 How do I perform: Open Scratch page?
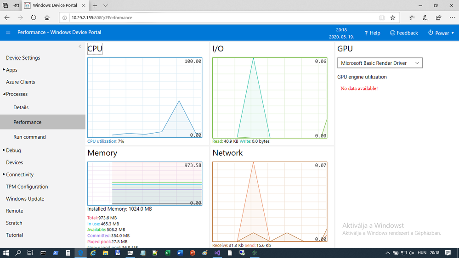[x=14, y=223]
